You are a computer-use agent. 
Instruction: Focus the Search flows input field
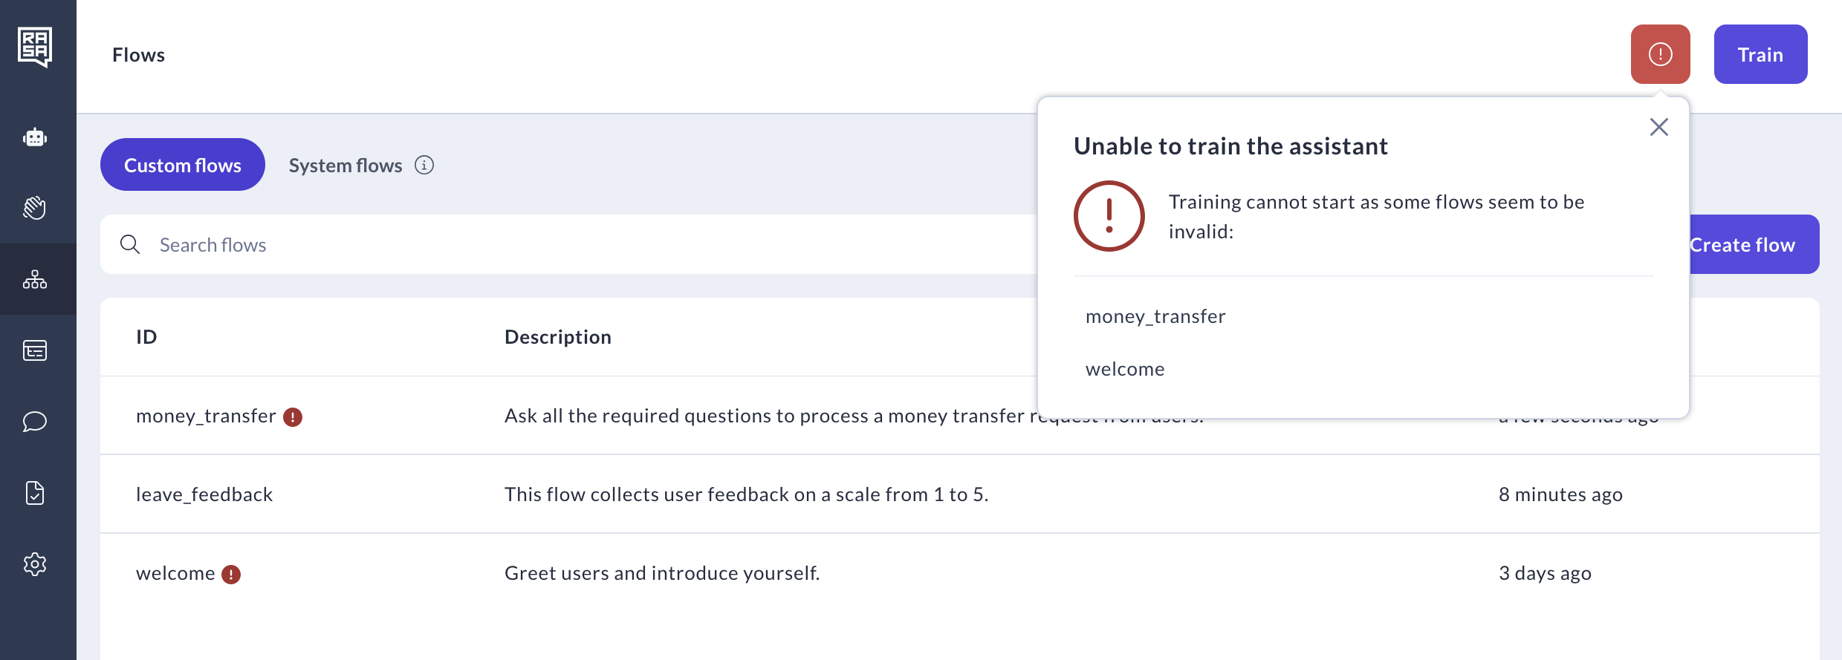pos(520,245)
